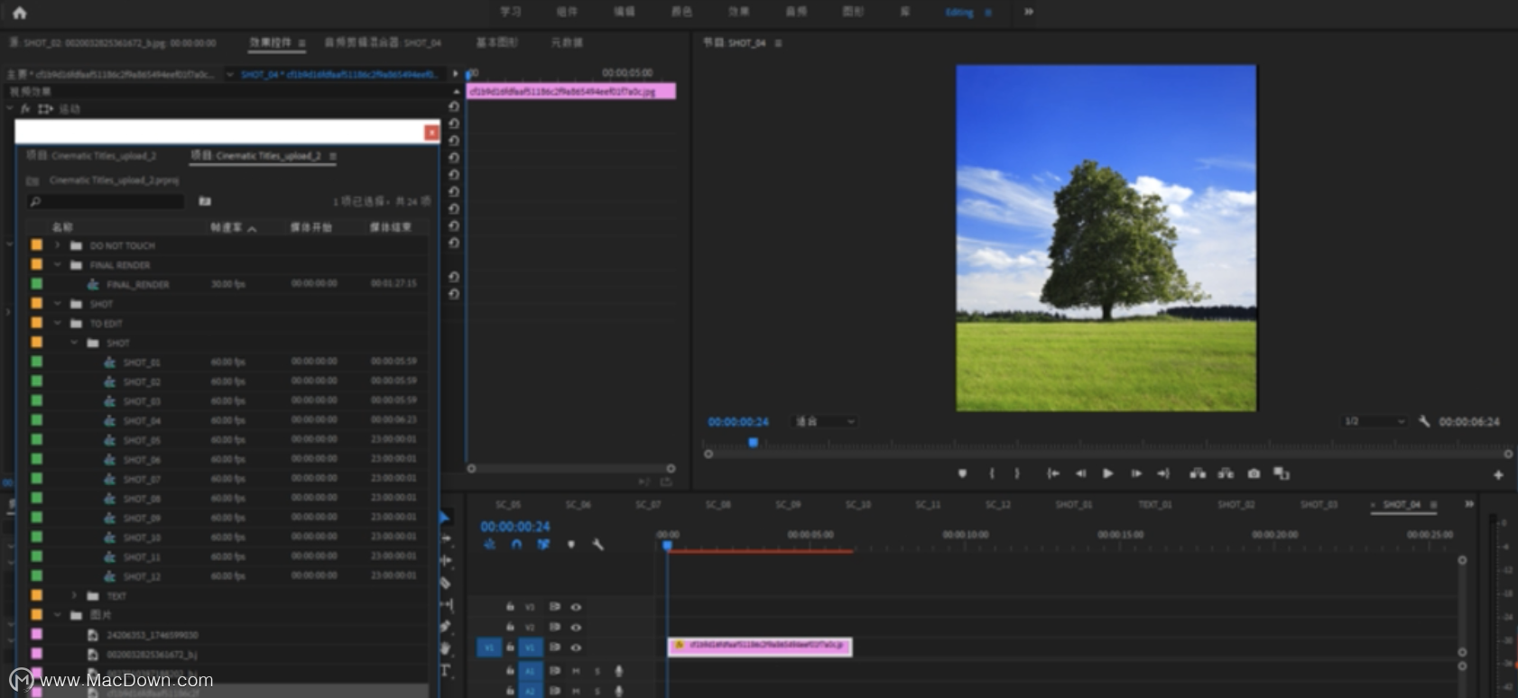Toggle V1 source patching button
This screenshot has width=1518, height=698.
489,647
